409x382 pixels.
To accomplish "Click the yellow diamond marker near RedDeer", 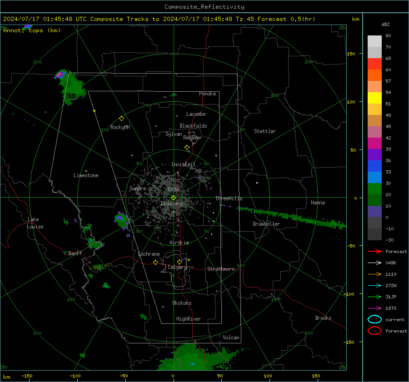I will pos(187,148).
